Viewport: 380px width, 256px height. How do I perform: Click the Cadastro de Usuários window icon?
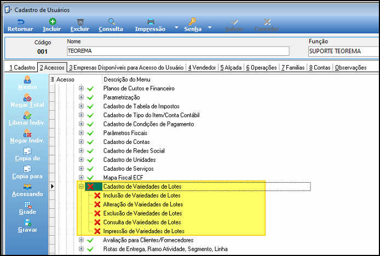point(8,10)
